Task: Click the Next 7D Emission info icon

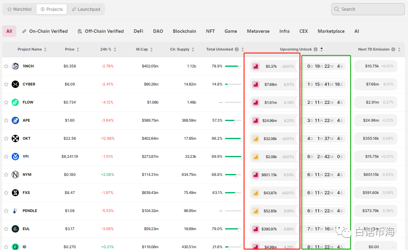Action: click(x=393, y=49)
